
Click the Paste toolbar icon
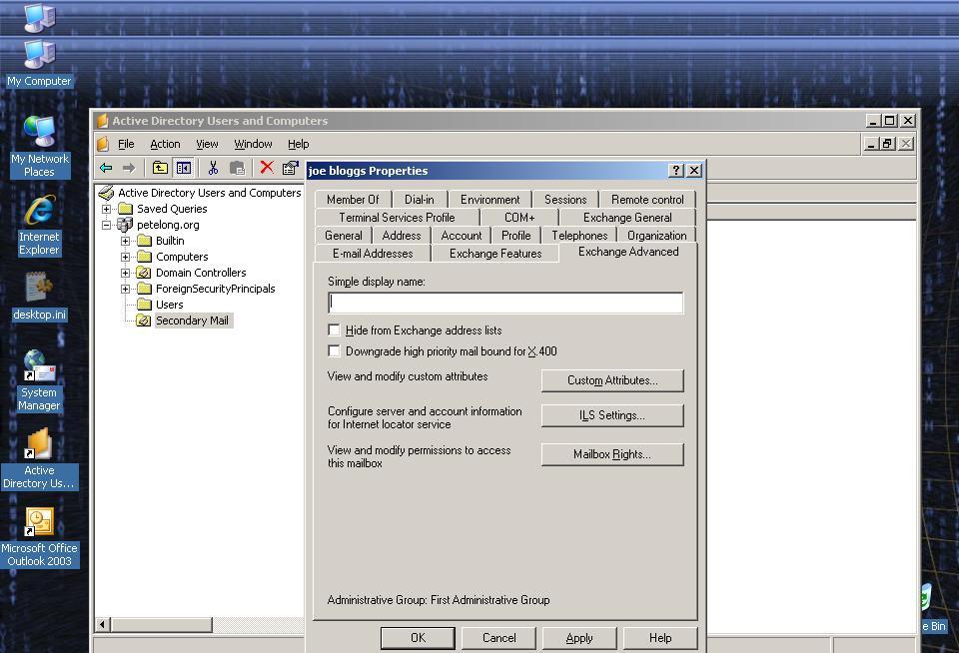pyautogui.click(x=238, y=168)
